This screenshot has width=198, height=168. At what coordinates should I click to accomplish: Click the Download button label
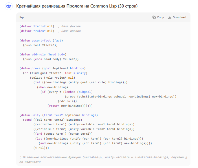179,17
